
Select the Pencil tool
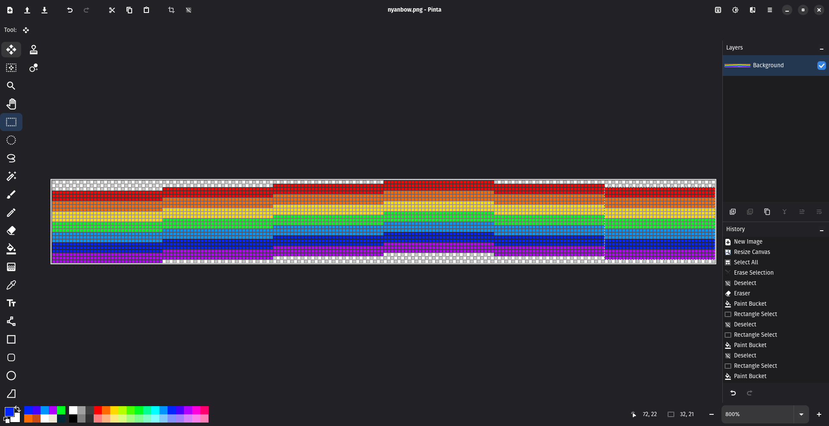coord(11,213)
